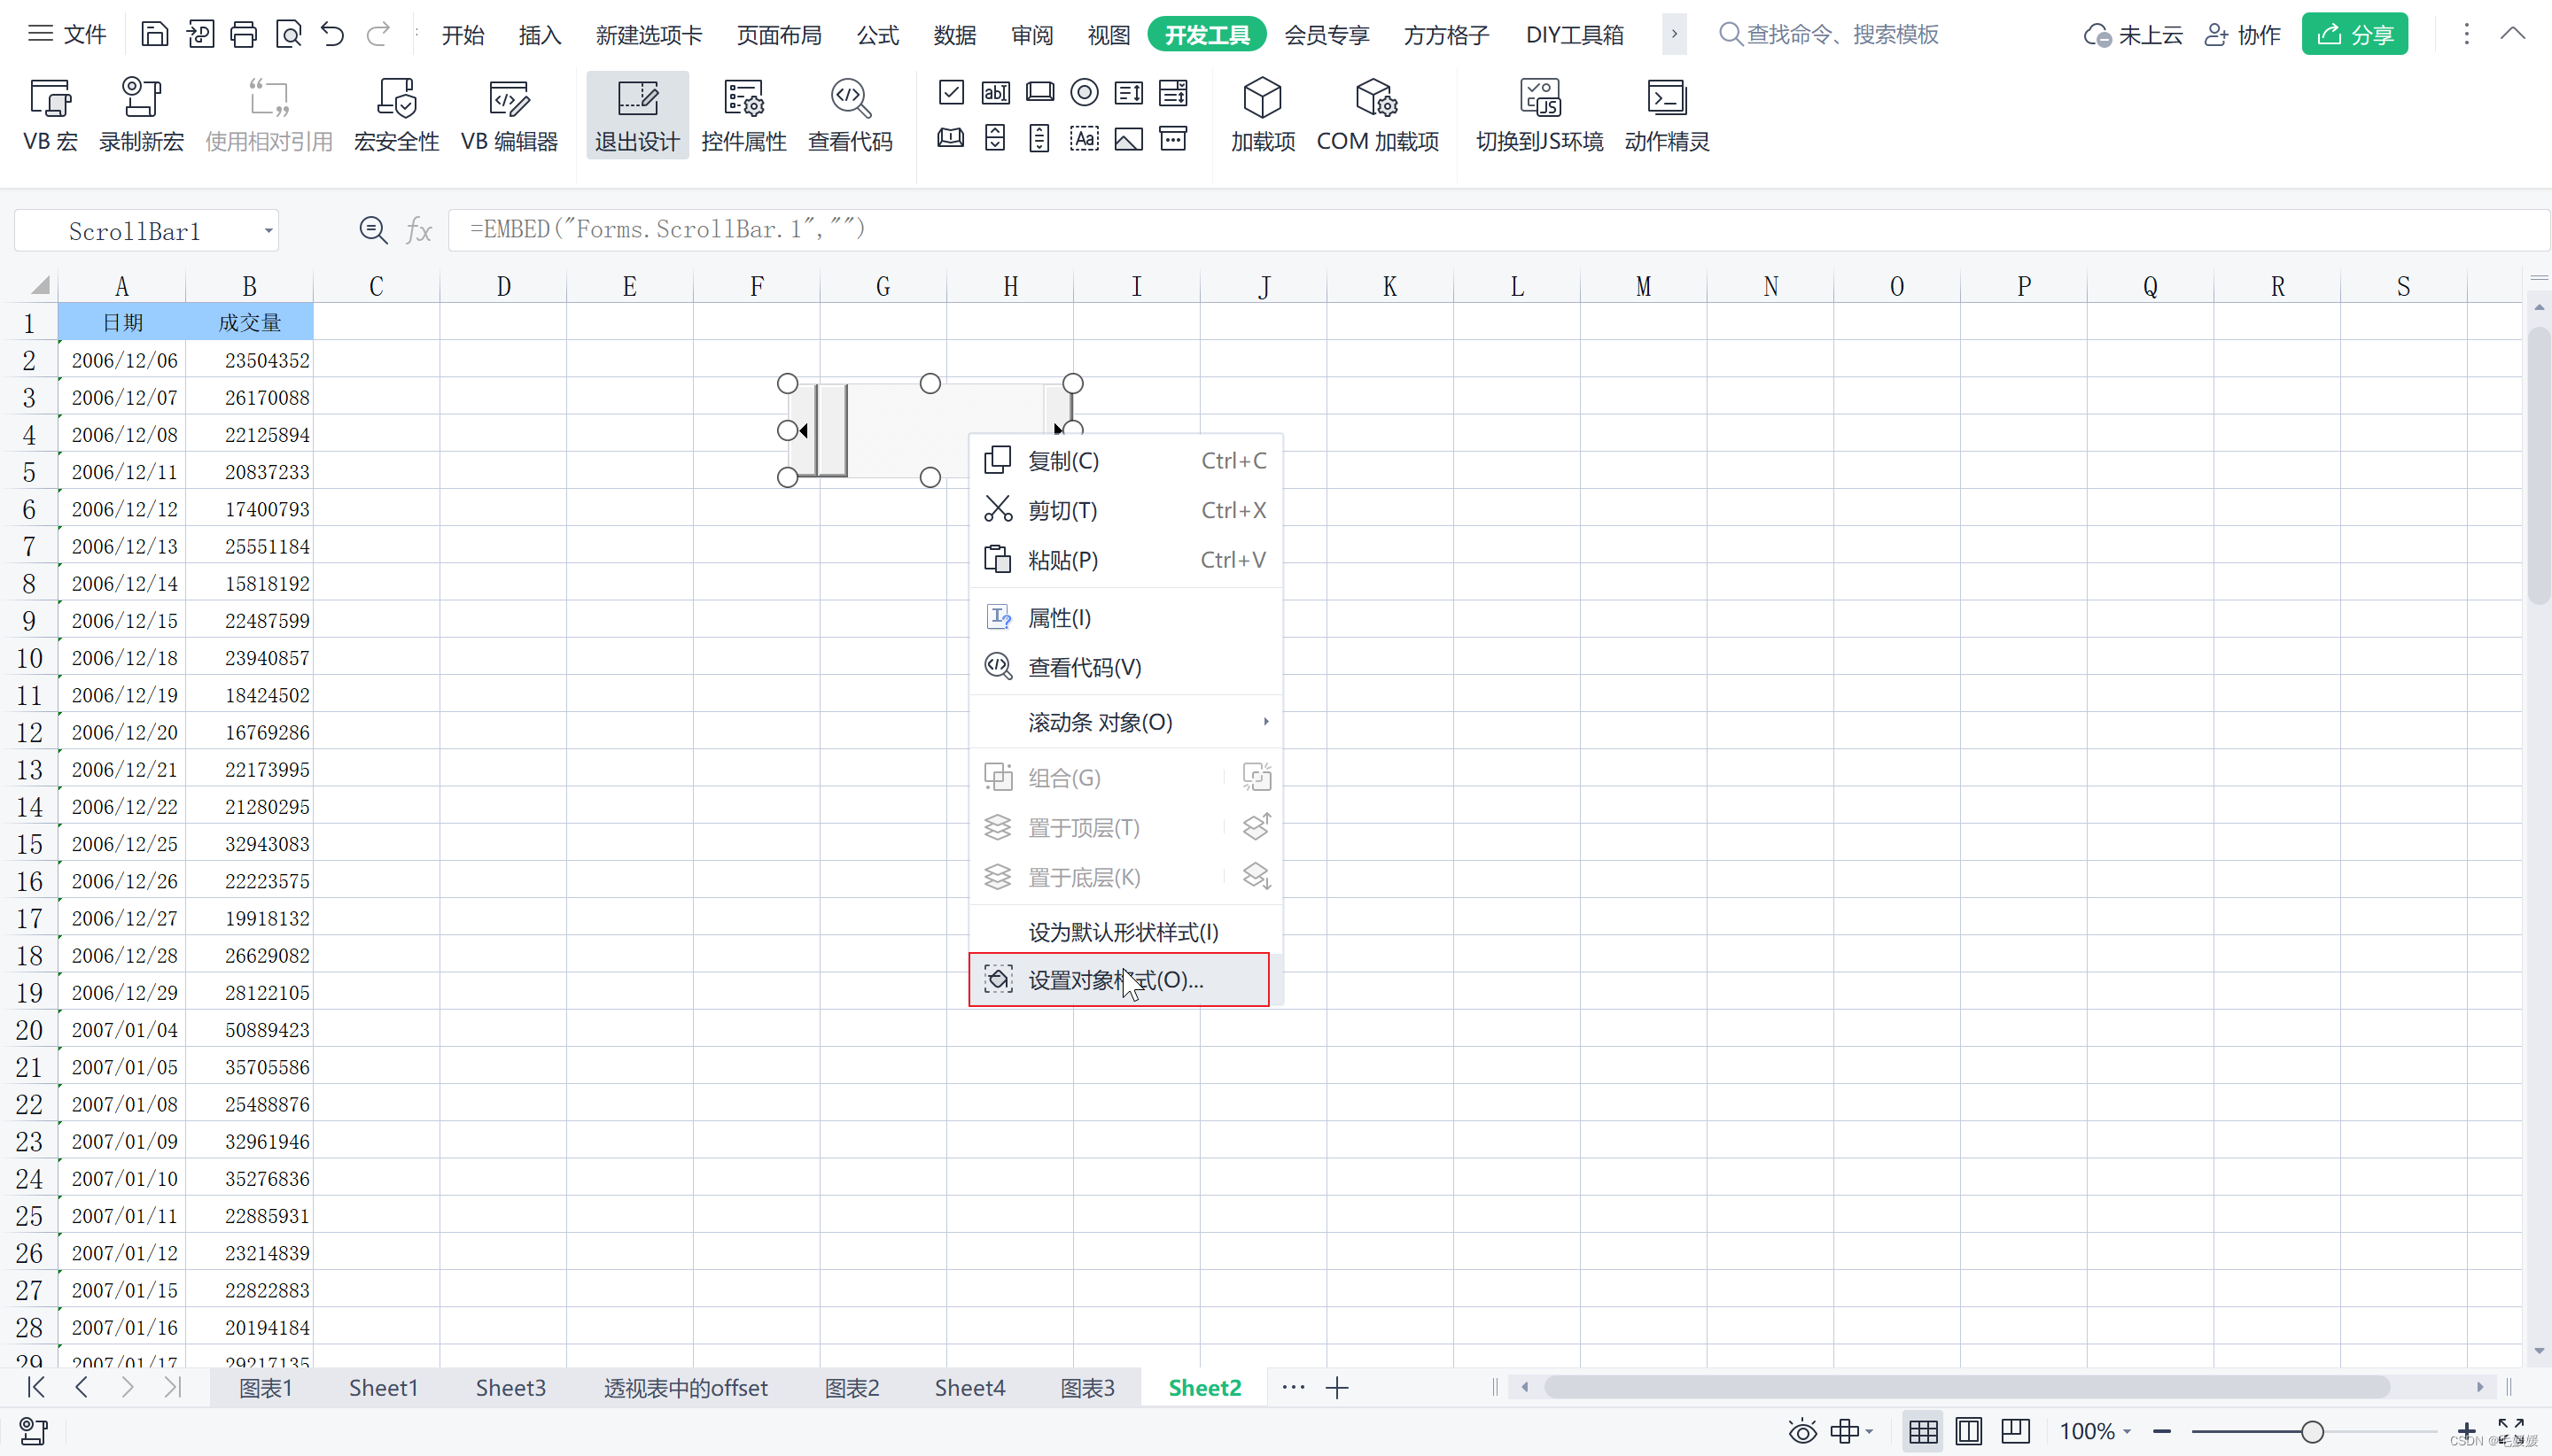Image resolution: width=2552 pixels, height=1456 pixels.
Task: Expand 滚动条 对象(O) submenu
Action: click(x=1125, y=722)
